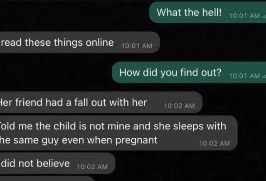The height and width of the screenshot is (181, 266).
Task: Click the 10:01 AM timestamp on "What the hell!"
Action: coord(244,16)
